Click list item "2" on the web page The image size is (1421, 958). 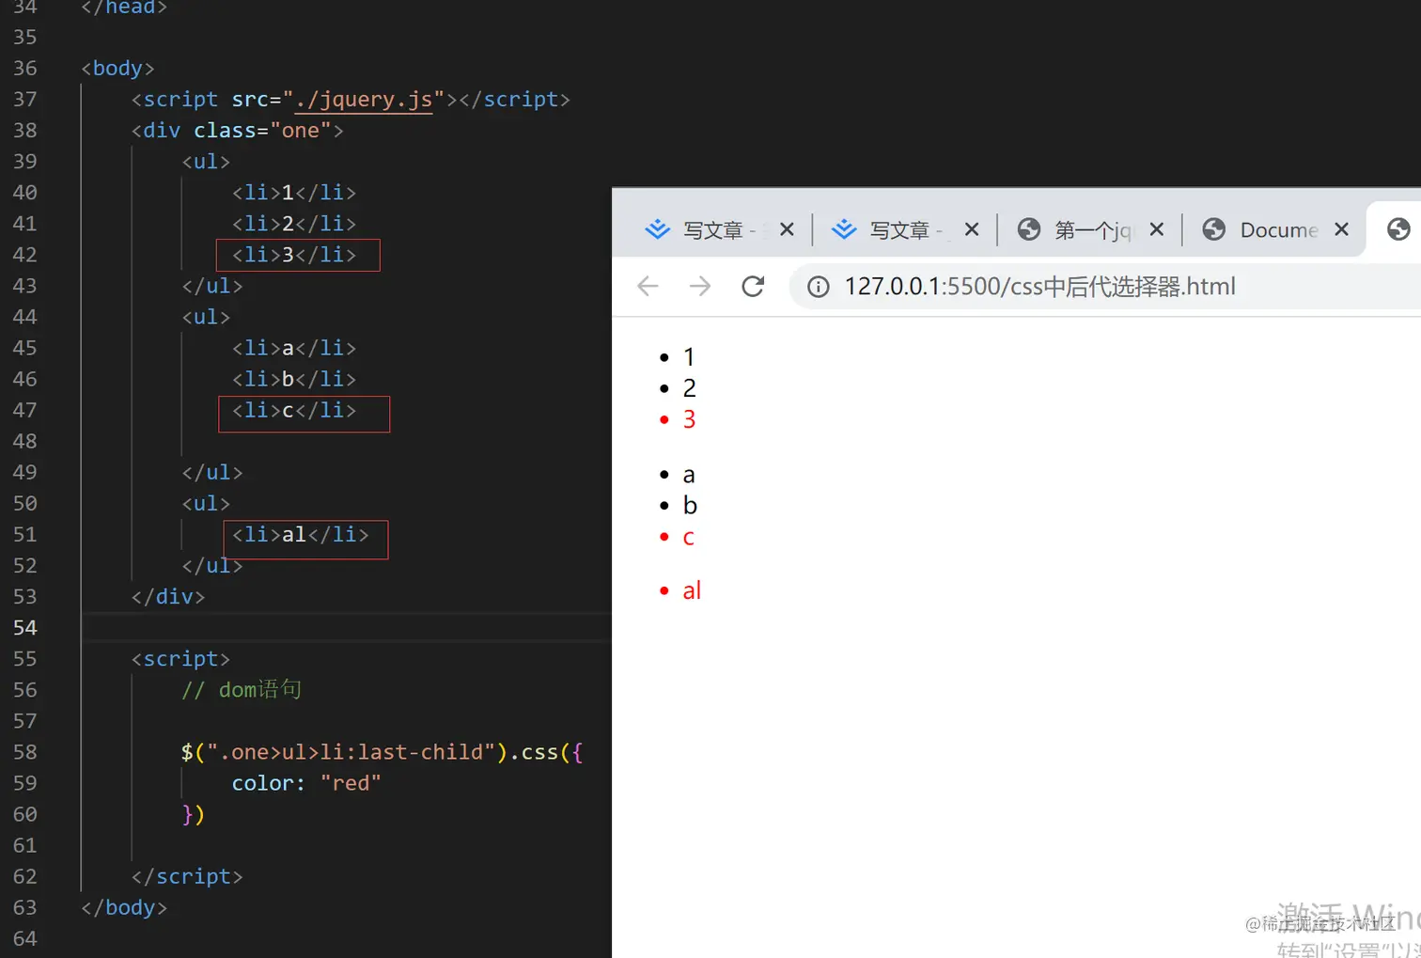(689, 388)
